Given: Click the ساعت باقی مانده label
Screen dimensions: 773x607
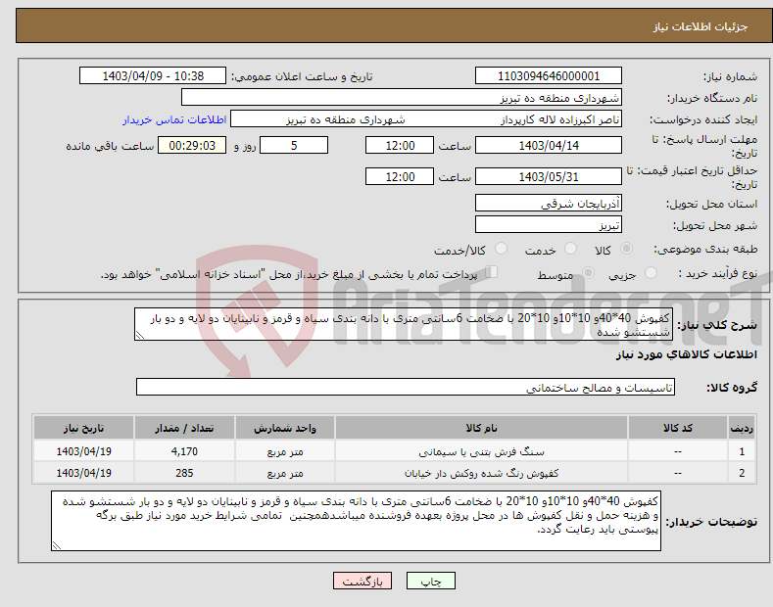Looking at the screenshot, I should tap(110, 146).
